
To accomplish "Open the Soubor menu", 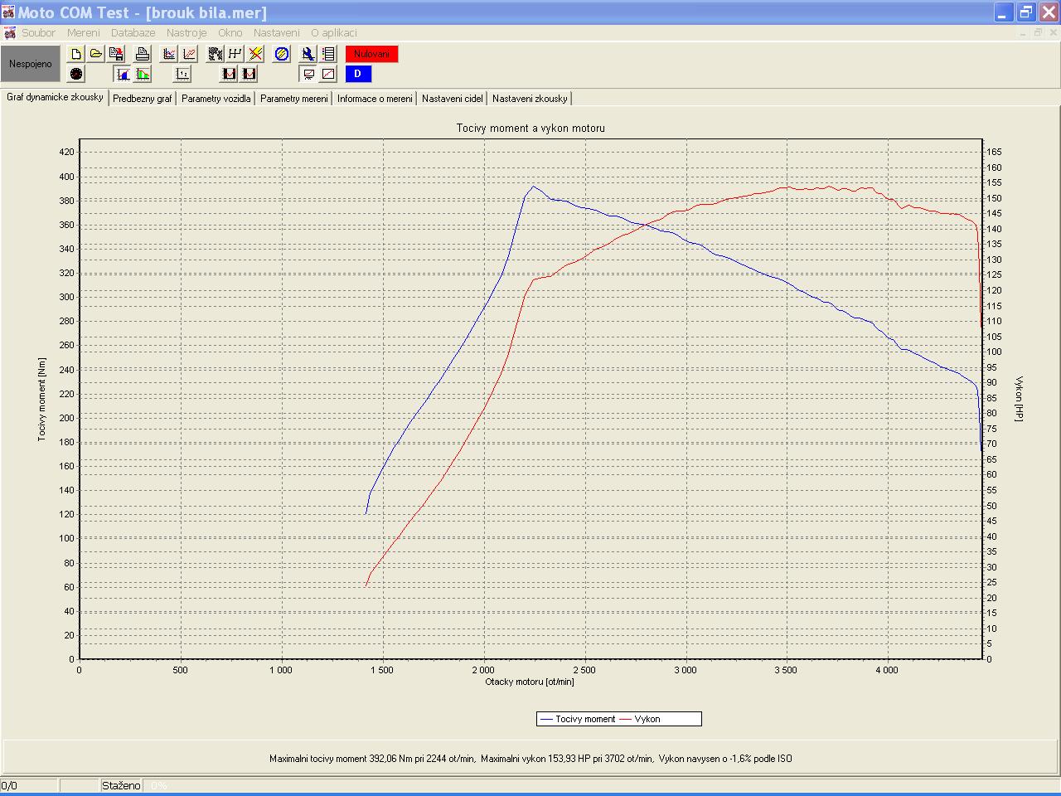I will (x=38, y=33).
